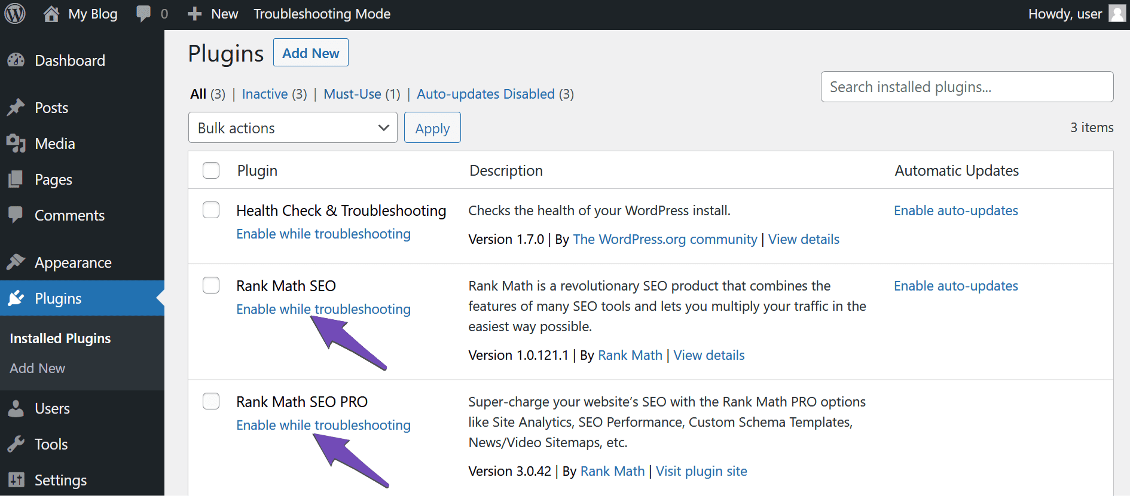Click the Pages icon in sidebar
This screenshot has height=501, width=1130.
(x=16, y=179)
